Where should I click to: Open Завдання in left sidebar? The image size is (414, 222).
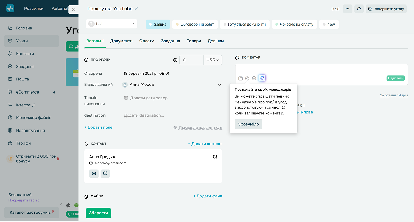[x=32, y=66]
